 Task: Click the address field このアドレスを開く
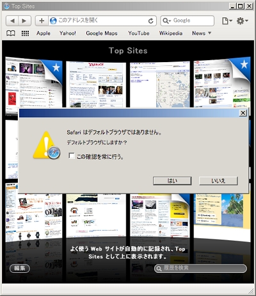[102, 21]
